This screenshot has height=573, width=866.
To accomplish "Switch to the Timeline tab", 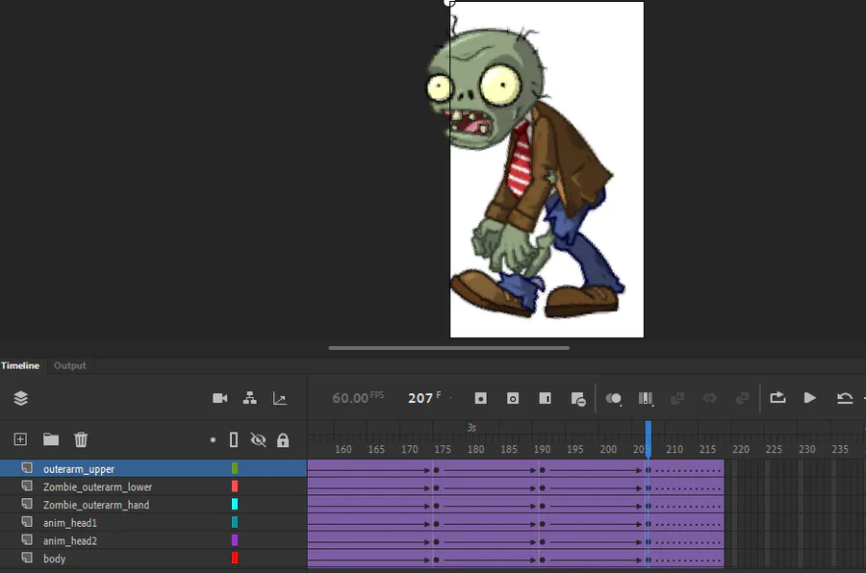I will coord(20,365).
